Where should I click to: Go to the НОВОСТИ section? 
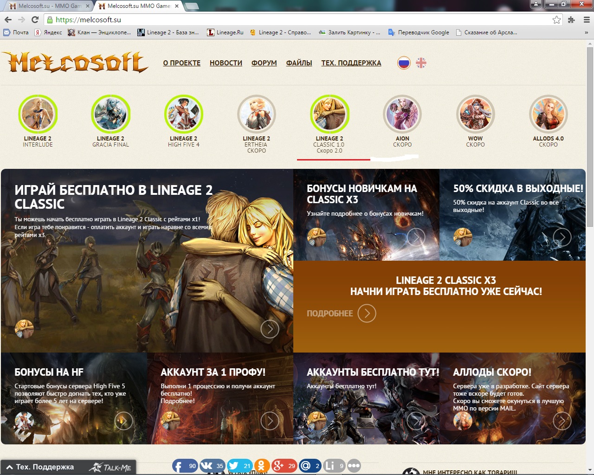[x=226, y=63]
